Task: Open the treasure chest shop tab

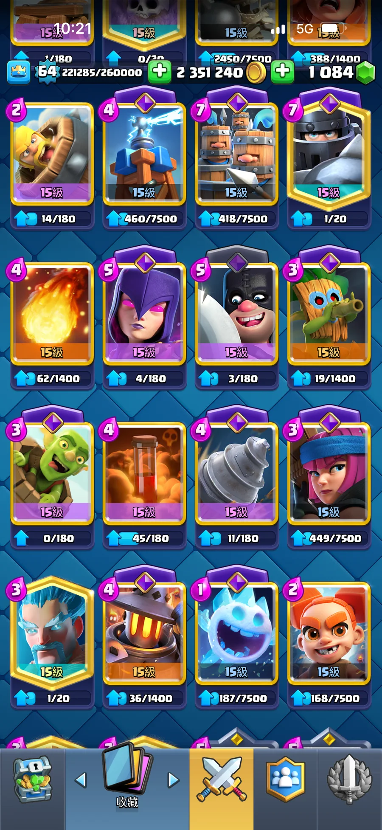Action: (x=32, y=780)
